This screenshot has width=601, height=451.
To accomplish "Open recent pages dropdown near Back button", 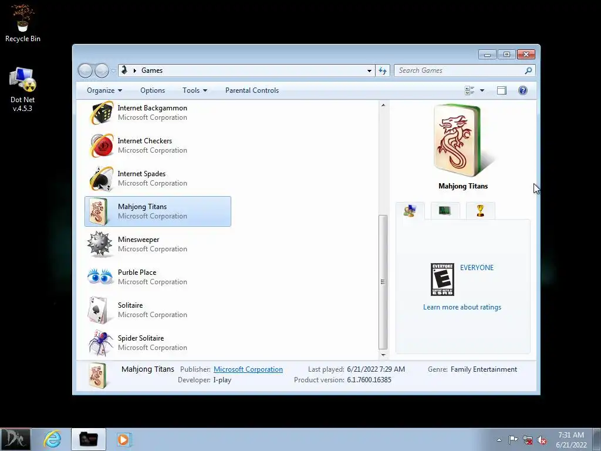I will pos(113,70).
